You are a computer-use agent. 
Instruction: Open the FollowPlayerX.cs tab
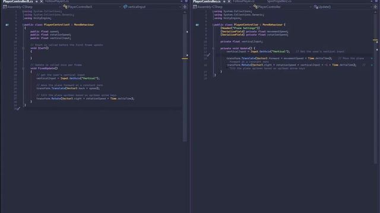click(x=57, y=1)
